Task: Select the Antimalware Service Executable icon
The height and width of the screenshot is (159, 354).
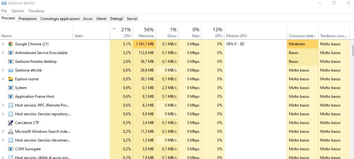Action: pyautogui.click(x=10, y=53)
